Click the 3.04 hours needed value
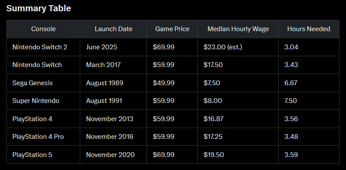 (x=291, y=47)
